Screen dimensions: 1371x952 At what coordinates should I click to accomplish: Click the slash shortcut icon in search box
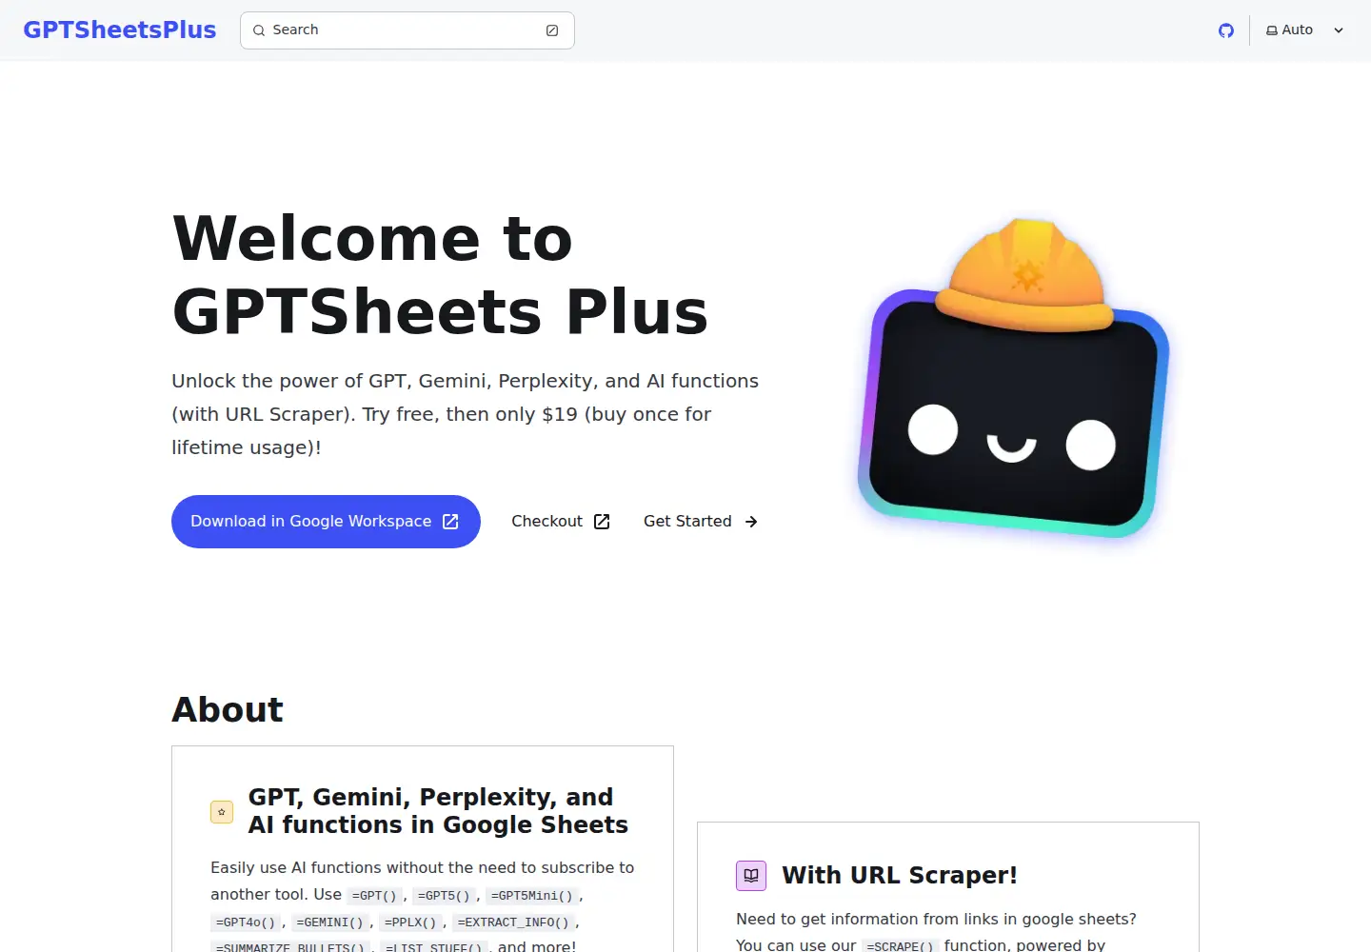click(552, 30)
